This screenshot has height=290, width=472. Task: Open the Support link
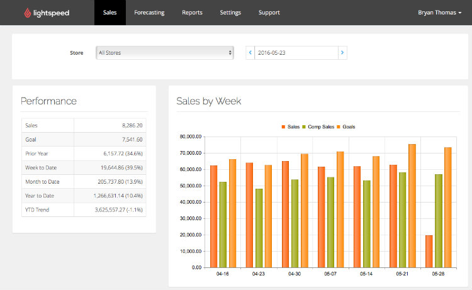tap(269, 13)
